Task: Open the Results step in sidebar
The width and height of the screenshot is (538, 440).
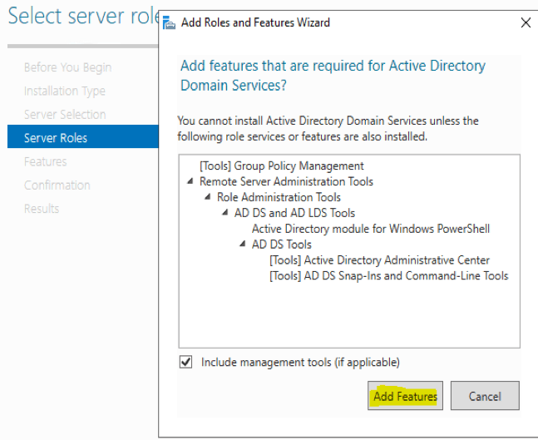Action: click(41, 208)
